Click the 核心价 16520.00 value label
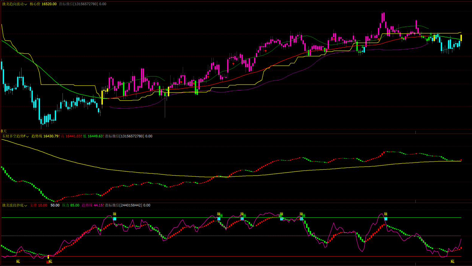472x266 pixels. click(x=43, y=4)
